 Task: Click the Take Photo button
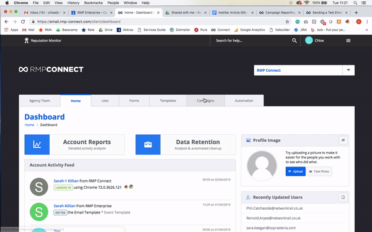point(319,171)
